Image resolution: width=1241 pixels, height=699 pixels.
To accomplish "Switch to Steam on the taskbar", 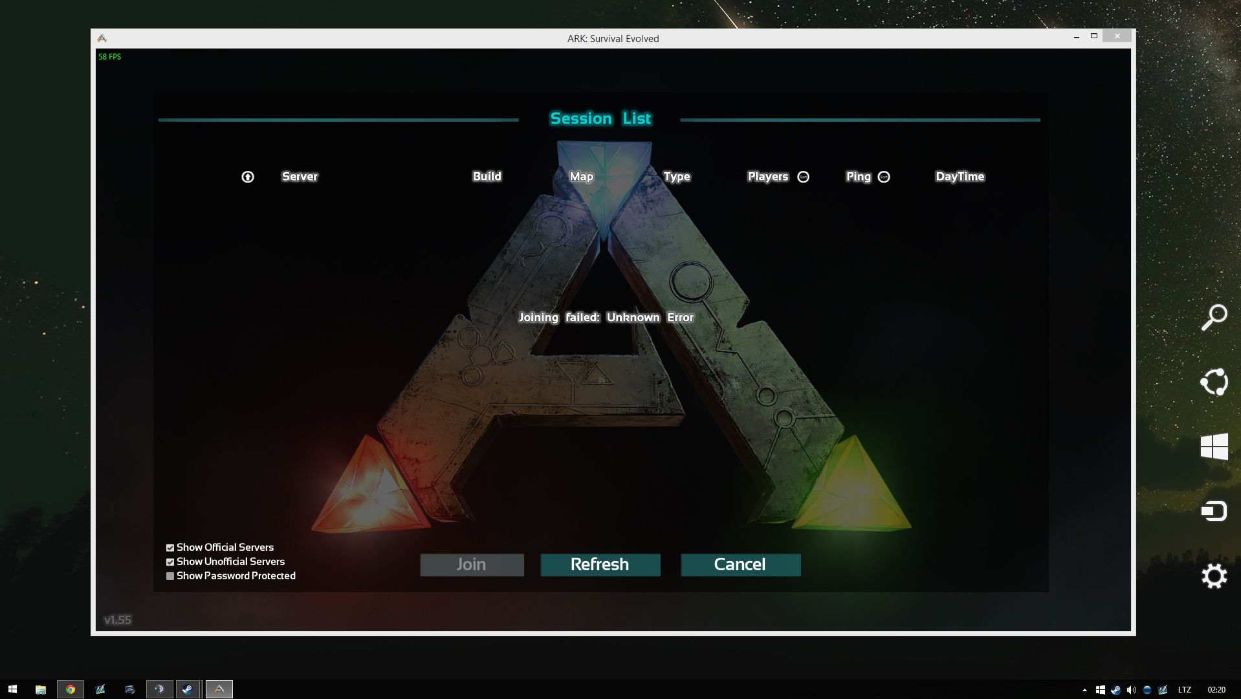I will pos(189,689).
